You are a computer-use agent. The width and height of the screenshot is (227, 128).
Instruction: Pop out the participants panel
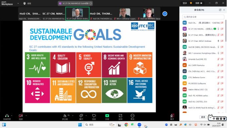[x=220, y=10]
